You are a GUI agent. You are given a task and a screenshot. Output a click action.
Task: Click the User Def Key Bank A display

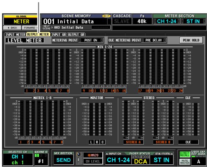point(198,161)
